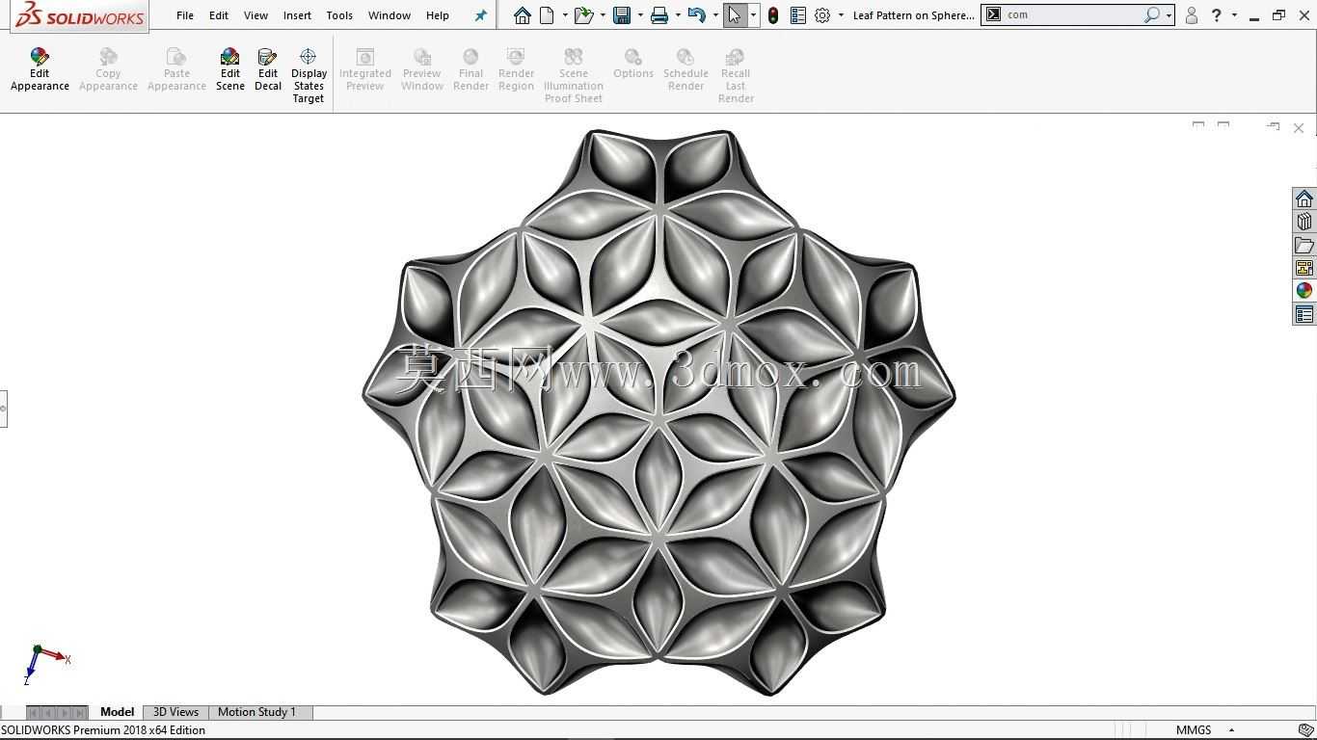Click the Paste Appearance tool
1317x740 pixels.
click(176, 69)
